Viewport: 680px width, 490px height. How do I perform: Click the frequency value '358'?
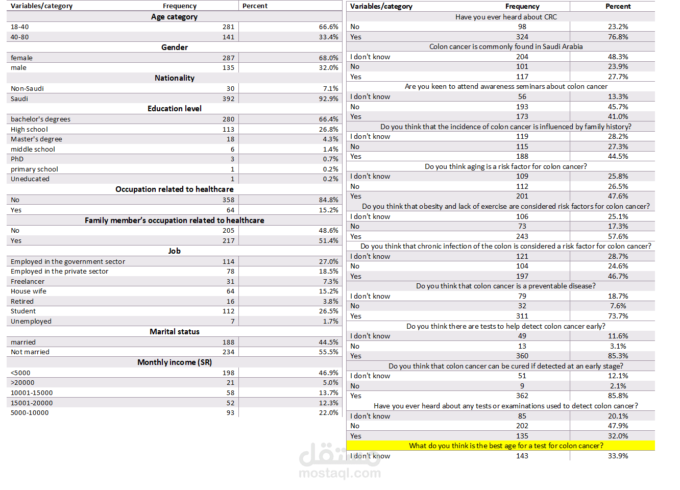coord(228,200)
